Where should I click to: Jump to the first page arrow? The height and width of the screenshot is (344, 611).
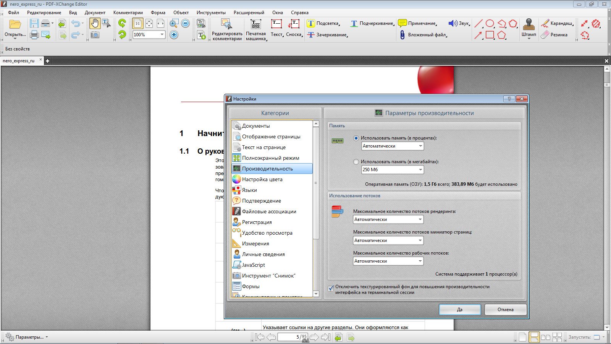coord(260,337)
